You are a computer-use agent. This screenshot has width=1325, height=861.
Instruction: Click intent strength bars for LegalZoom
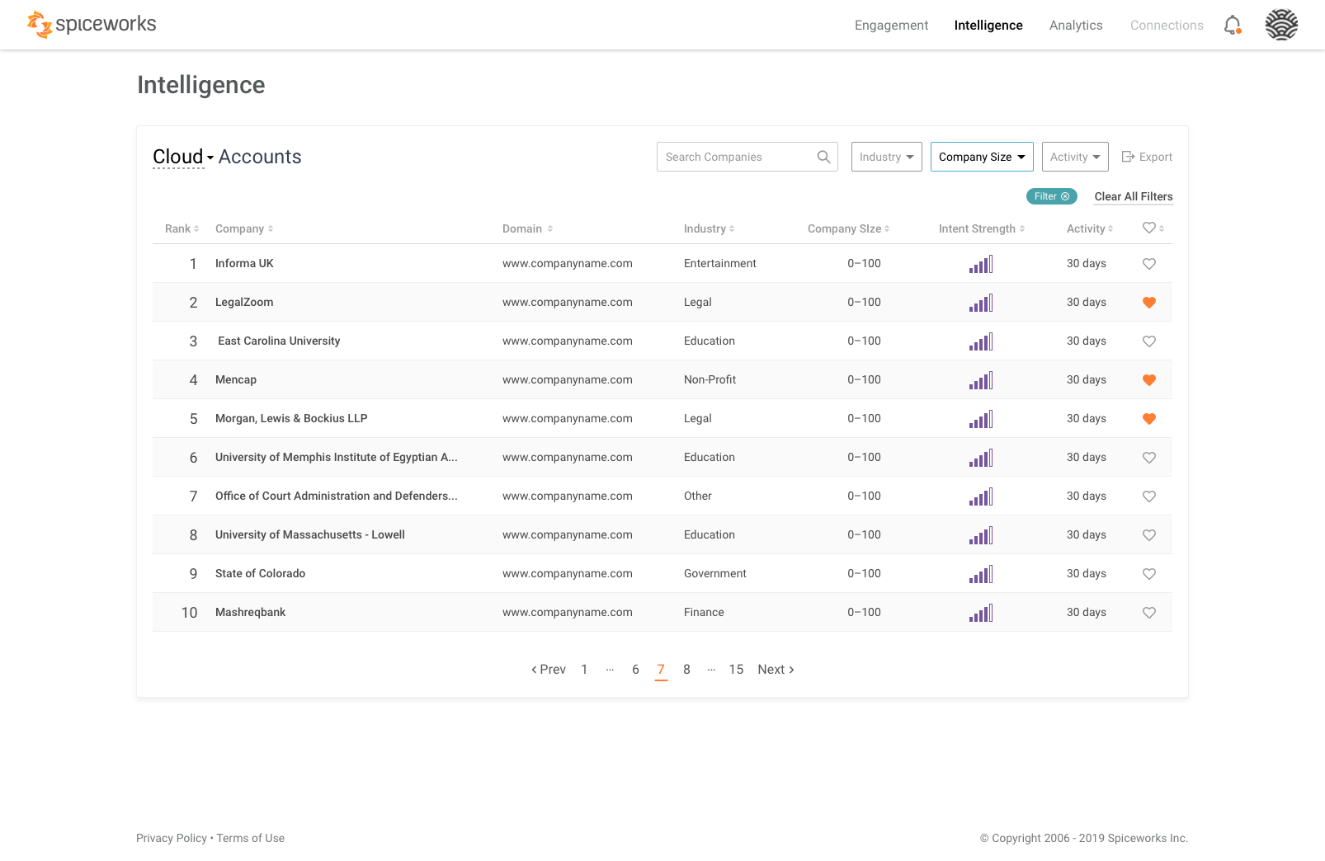tap(981, 303)
